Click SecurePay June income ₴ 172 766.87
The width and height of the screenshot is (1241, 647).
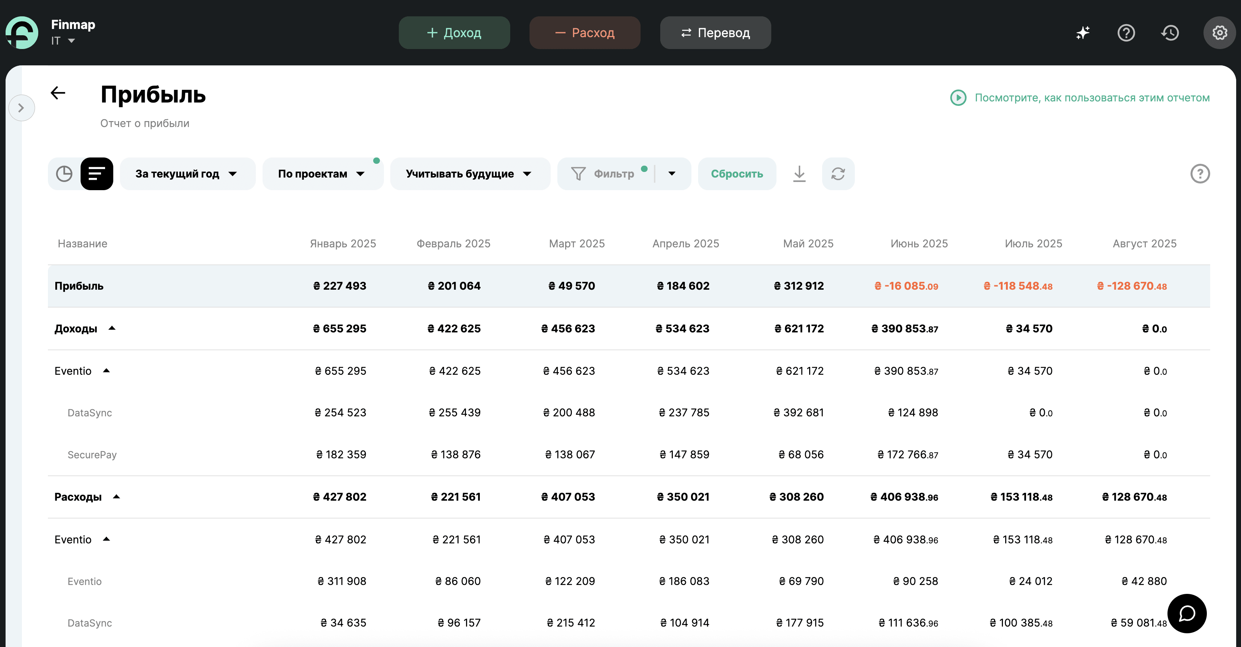pos(908,454)
